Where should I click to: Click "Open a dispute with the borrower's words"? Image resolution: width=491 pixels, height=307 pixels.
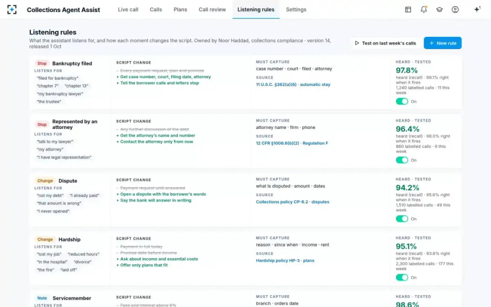point(161,194)
